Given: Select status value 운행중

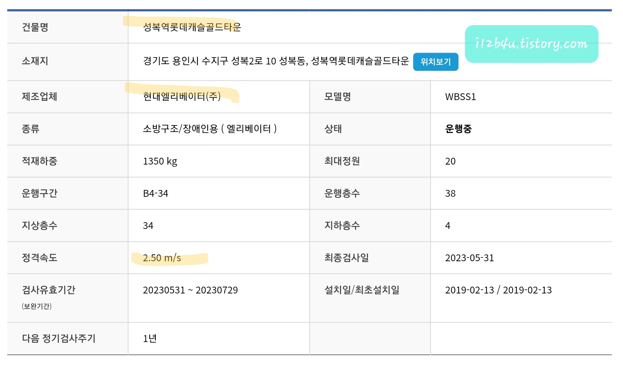Looking at the screenshot, I should [459, 129].
